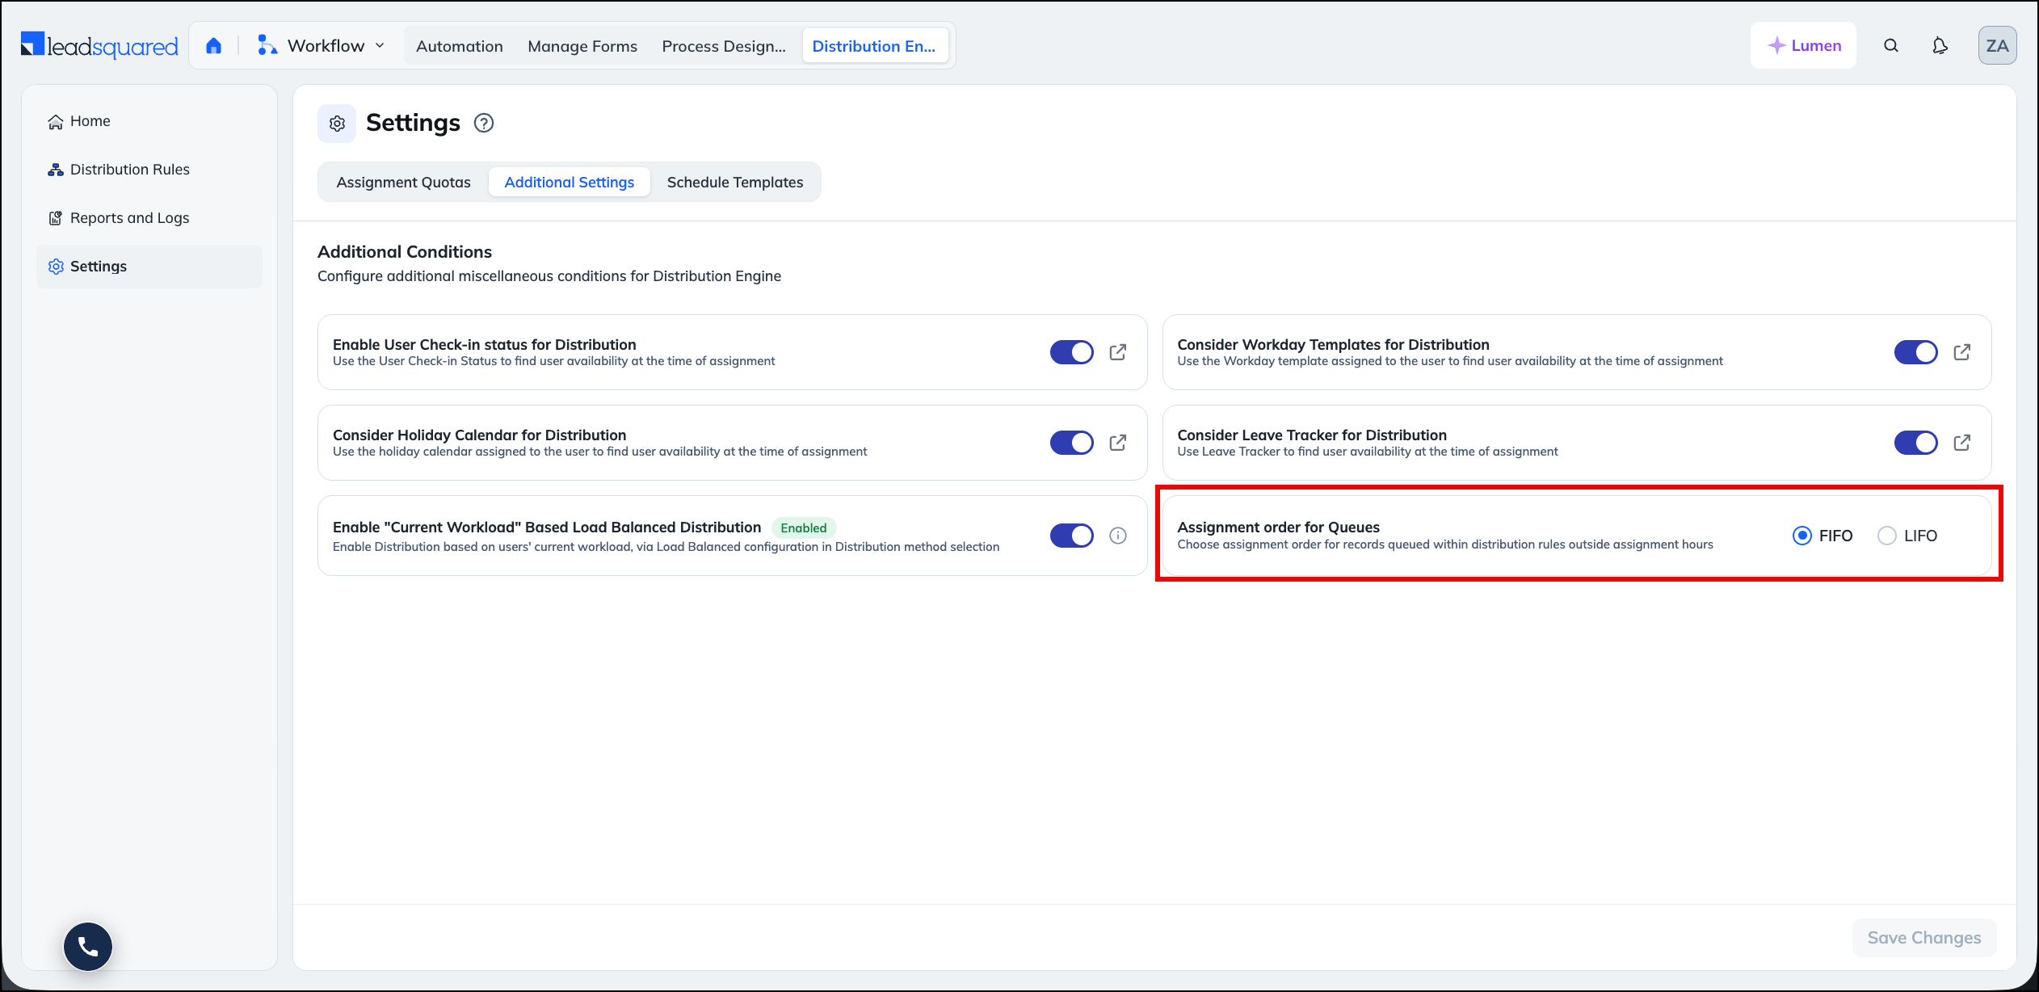This screenshot has height=992, width=2039.
Task: Open the notifications bell
Action: pyautogui.click(x=1940, y=46)
